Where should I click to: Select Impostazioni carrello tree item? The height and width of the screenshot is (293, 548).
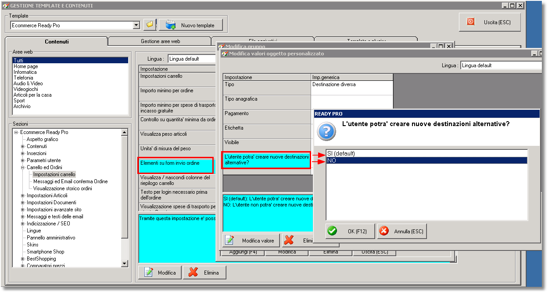point(54,174)
